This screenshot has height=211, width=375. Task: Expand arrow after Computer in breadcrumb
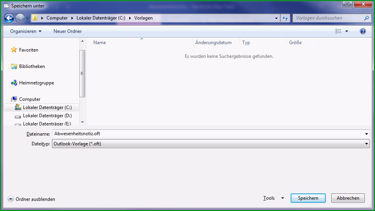[72, 18]
